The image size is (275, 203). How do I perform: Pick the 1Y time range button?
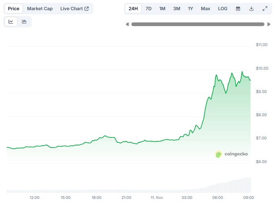[191, 9]
